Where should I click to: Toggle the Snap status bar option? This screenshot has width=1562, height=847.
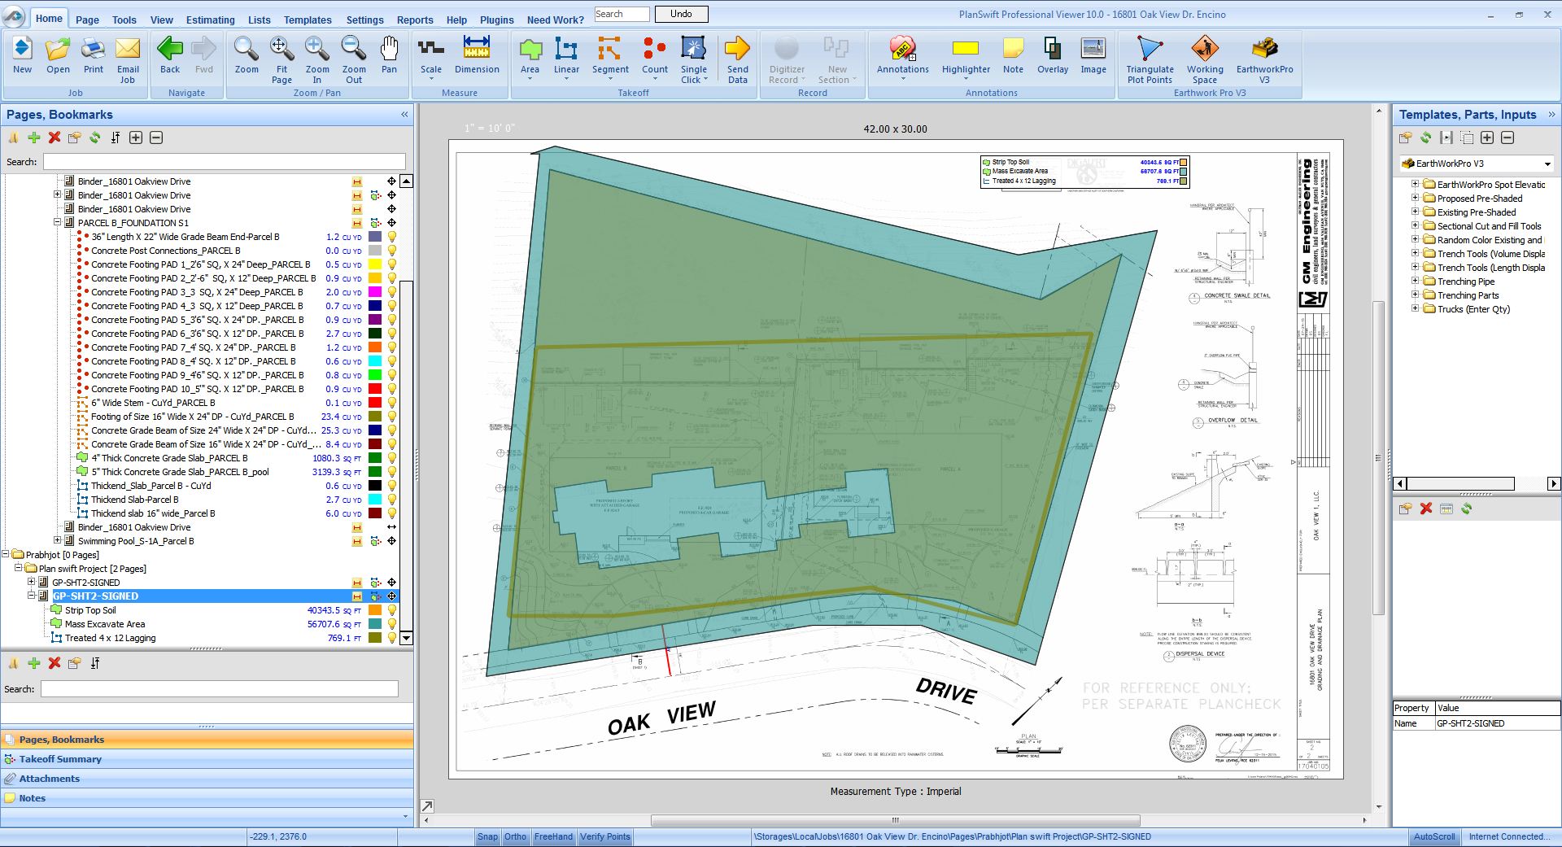coord(487,836)
